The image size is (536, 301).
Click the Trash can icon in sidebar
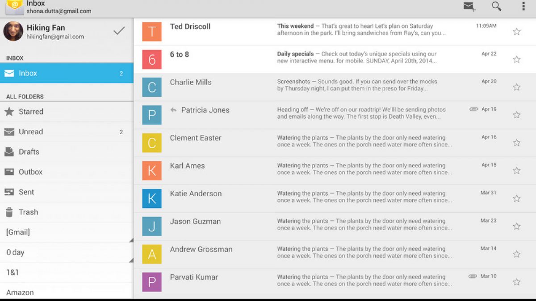[9, 212]
